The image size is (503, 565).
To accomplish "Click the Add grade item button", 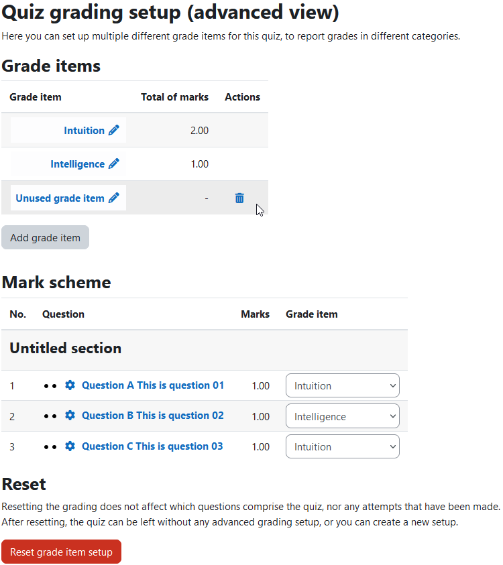I will [x=45, y=237].
